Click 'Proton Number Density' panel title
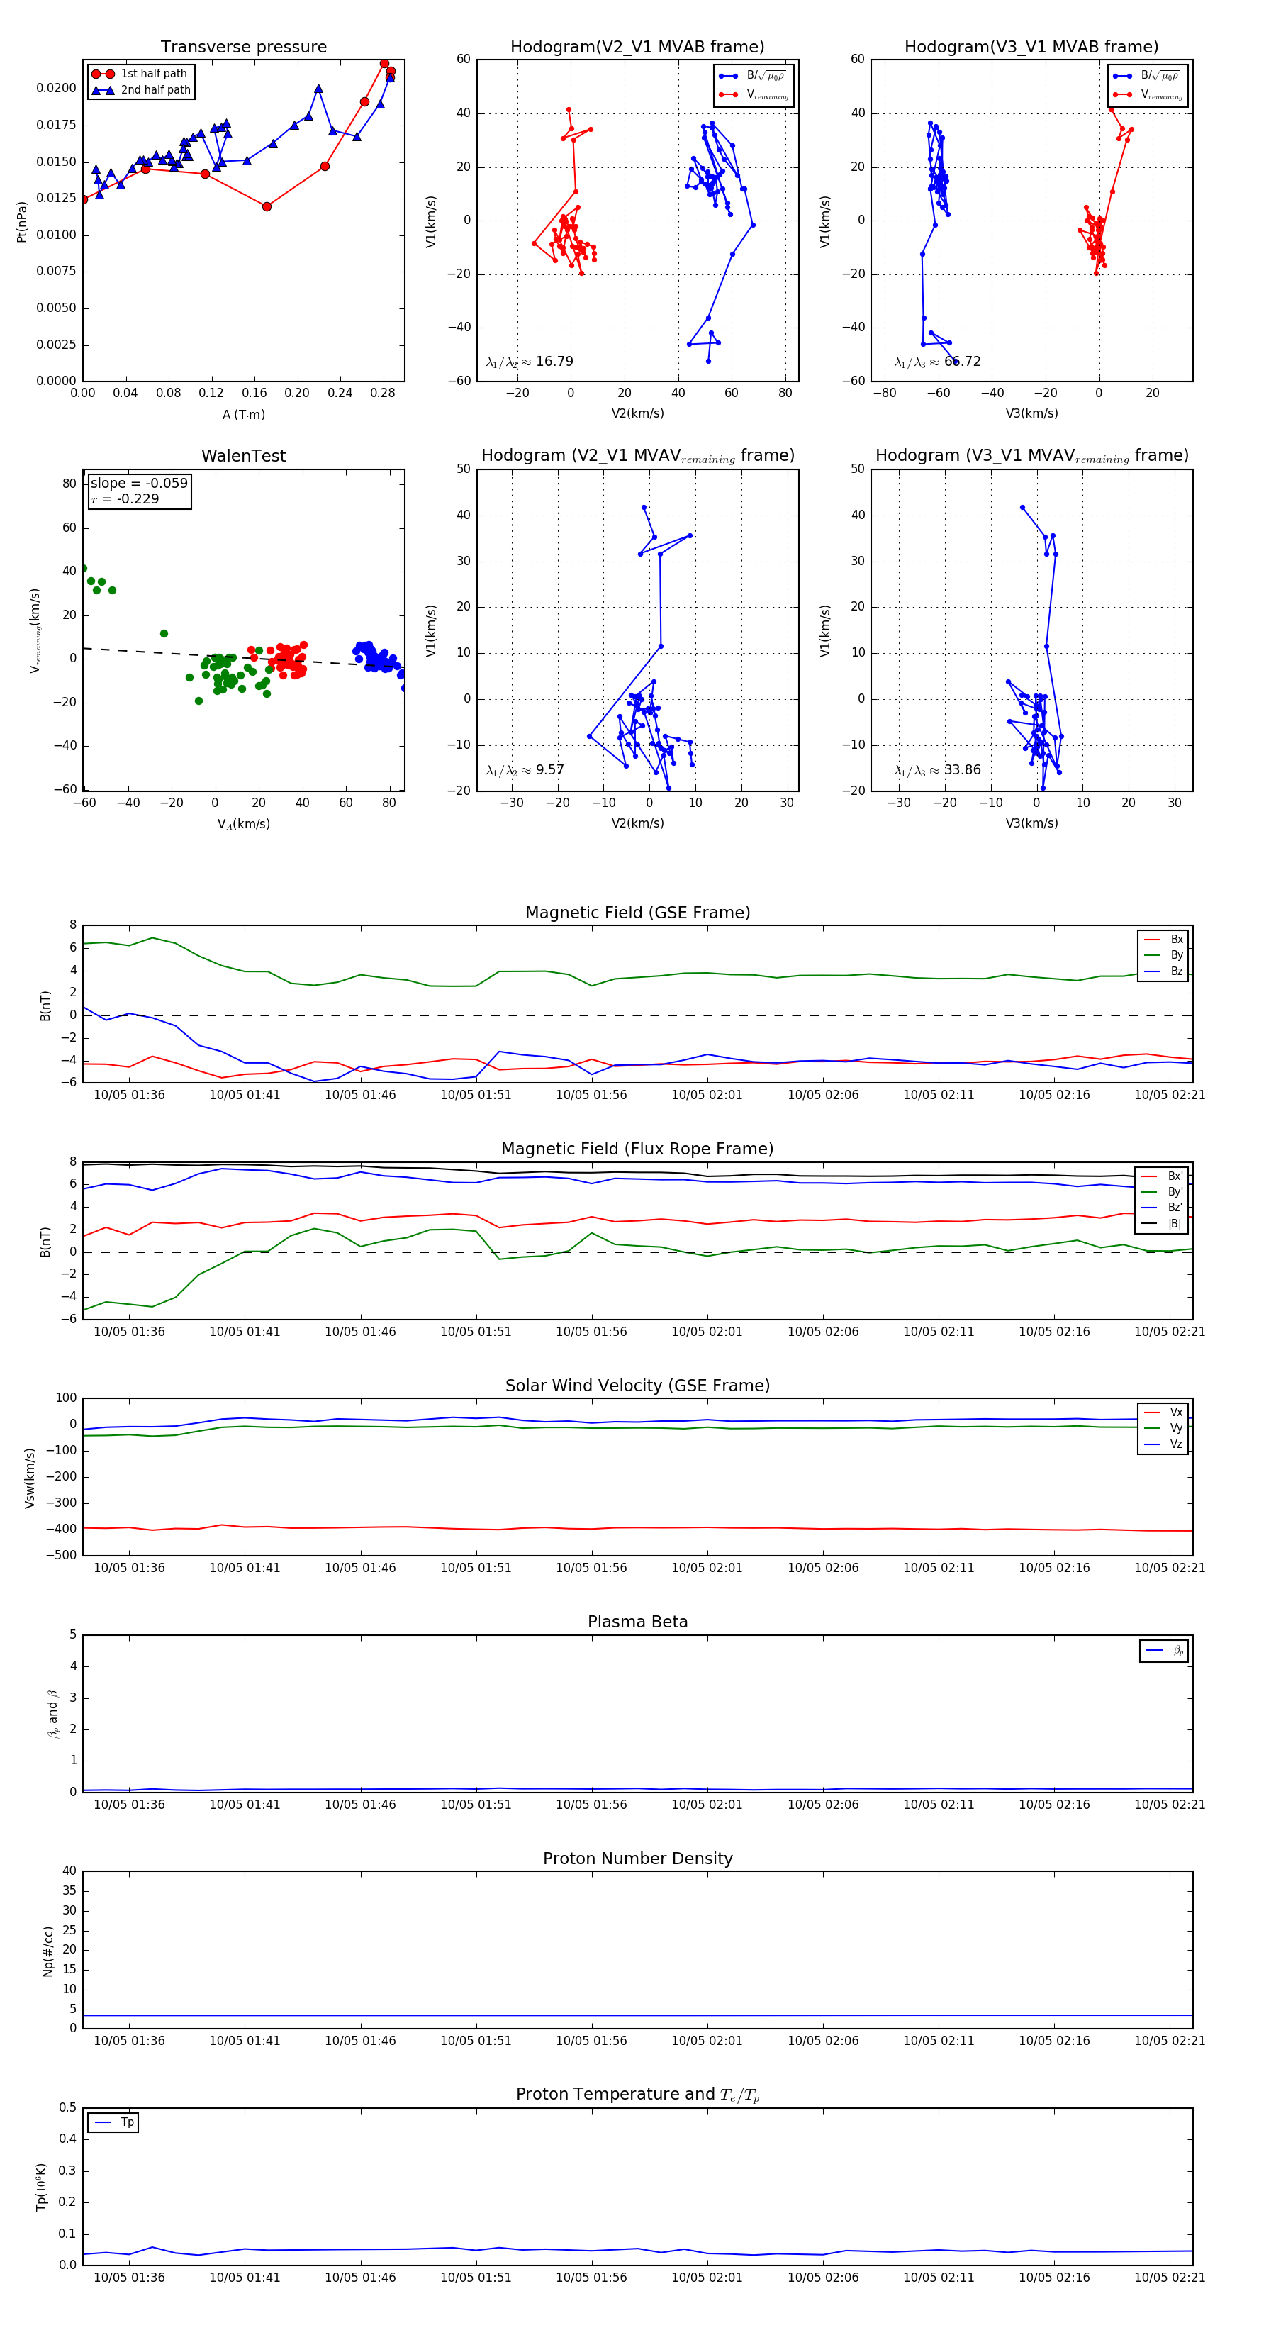 point(637,1859)
